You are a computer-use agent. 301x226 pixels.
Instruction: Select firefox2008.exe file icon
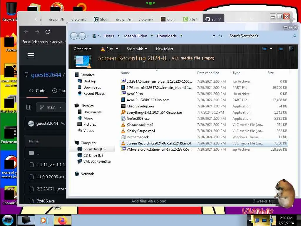pos(123,118)
